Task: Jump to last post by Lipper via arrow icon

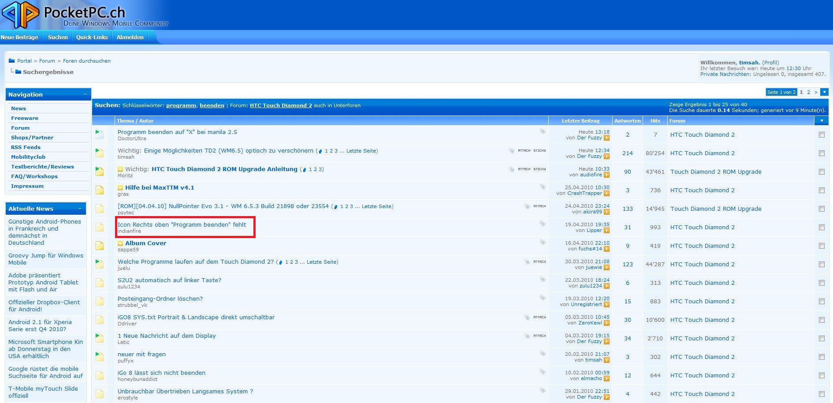Action: pos(607,231)
